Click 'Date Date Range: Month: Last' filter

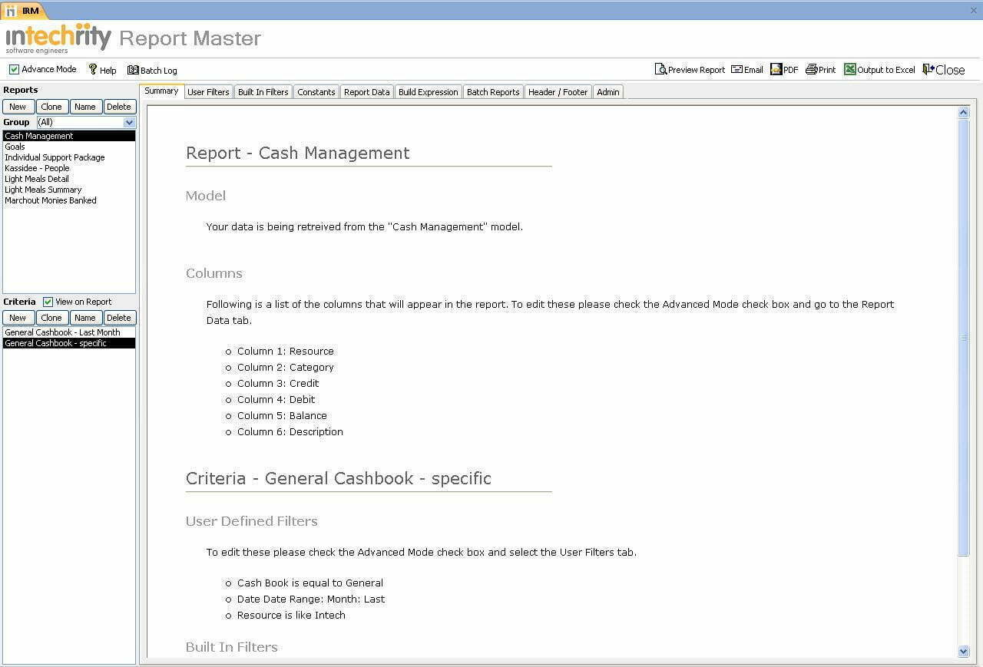(x=311, y=599)
